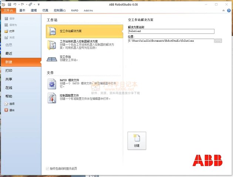Click the 打开 (Open) folder icon
Image resolution: width=233 pixels, height=177 pixels.
tap(6, 31)
